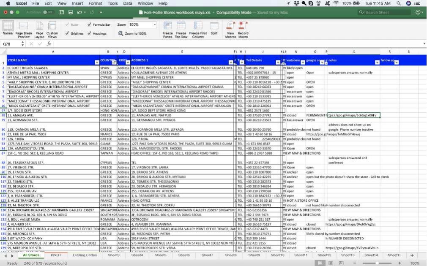
Task: Open outcome column filter dropdown
Action: [303, 62]
